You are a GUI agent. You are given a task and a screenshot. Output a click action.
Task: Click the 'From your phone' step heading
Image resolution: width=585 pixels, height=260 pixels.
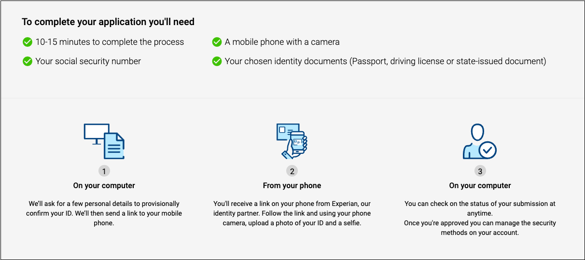tap(292, 185)
